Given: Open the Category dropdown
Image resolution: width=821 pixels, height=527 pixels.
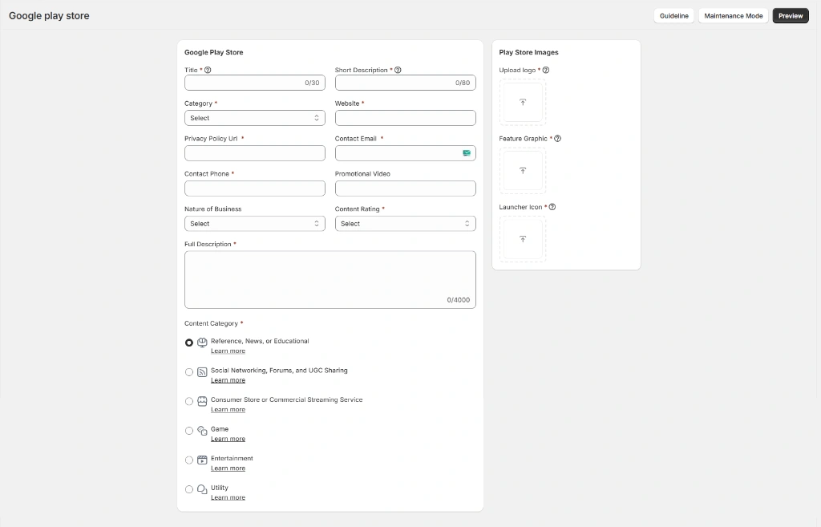Looking at the screenshot, I should (254, 118).
